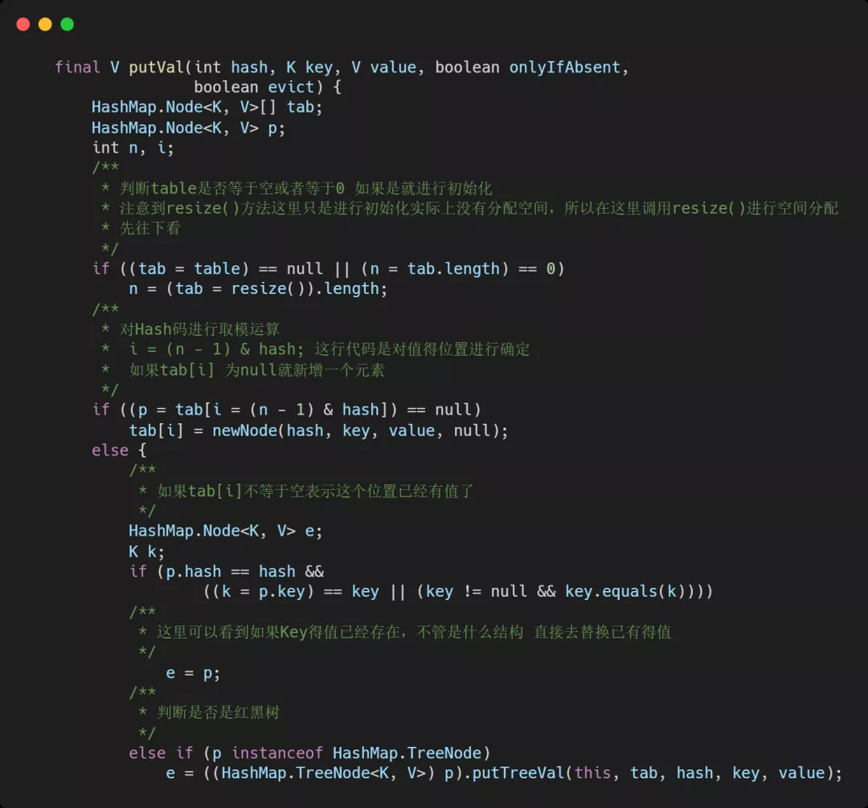Screen dimensions: 868x808
Task: Click the else keyword before brace
Action: tap(110, 450)
